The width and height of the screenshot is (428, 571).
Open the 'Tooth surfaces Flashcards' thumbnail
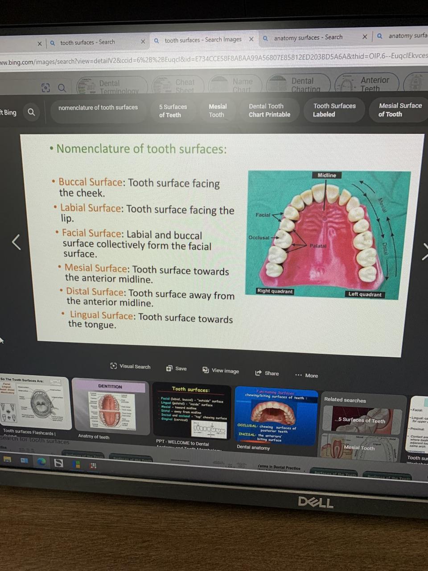click(35, 401)
